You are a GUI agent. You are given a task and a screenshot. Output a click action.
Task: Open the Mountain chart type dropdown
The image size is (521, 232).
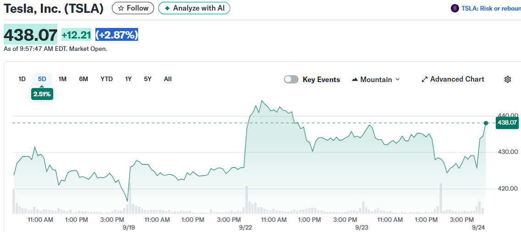click(x=376, y=79)
